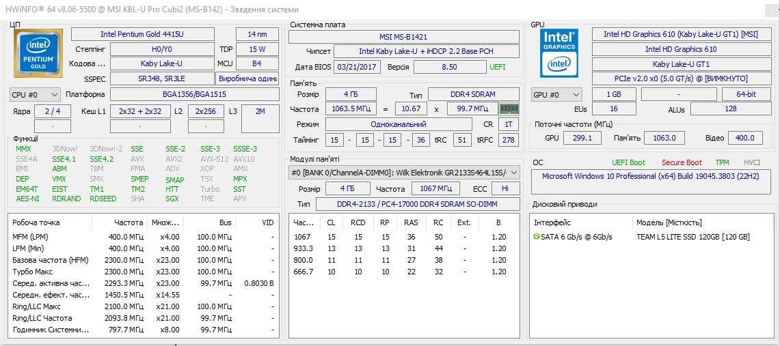The height and width of the screenshot is (346, 780).
Task: Click the AES-NI feature label
Action: [27, 199]
